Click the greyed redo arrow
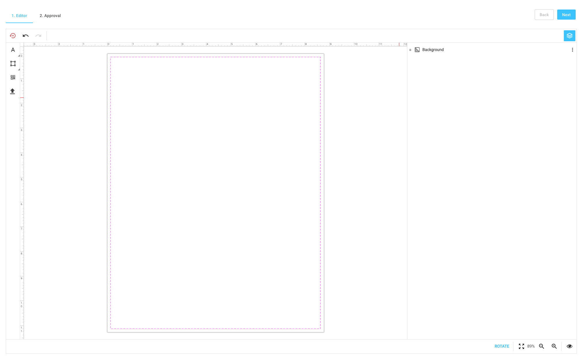Viewport: 582px width, 358px height. coord(38,36)
